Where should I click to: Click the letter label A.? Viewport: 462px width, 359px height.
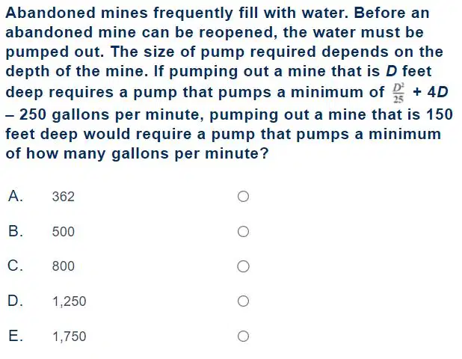pyautogui.click(x=16, y=196)
